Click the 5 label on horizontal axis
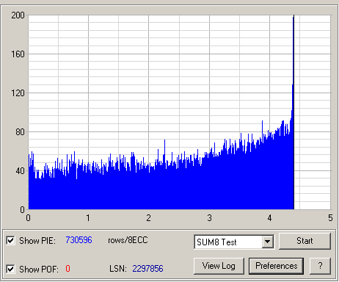Screen dimensions: 339x282 click(x=330, y=218)
